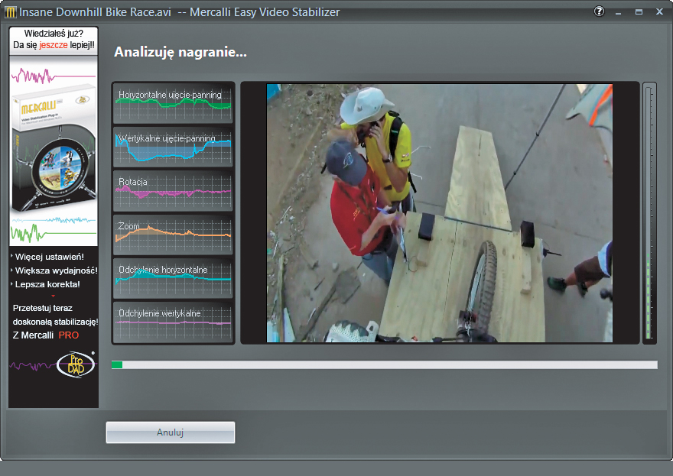The height and width of the screenshot is (476, 673).
Task: Click the analysis progress bar
Action: click(384, 365)
